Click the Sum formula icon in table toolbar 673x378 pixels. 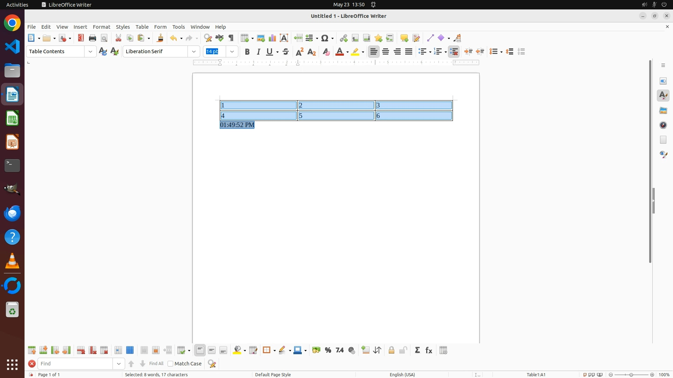[417, 350]
